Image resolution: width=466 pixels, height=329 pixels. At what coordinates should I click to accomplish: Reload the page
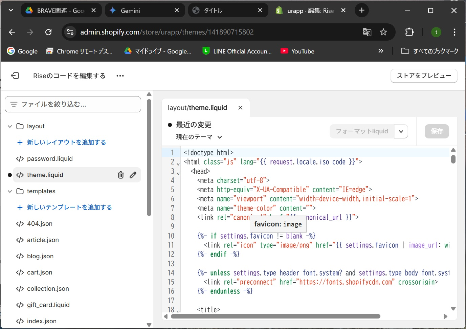48,32
